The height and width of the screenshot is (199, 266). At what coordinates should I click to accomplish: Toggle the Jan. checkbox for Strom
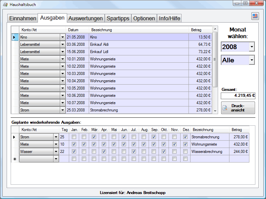point(74,137)
